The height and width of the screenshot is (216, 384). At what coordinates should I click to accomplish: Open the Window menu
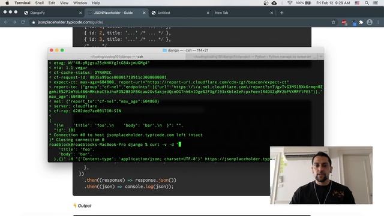coord(80,3)
